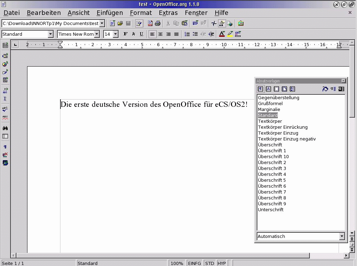Expand the font size 14 dropdown
The image size is (357, 266).
pyautogui.click(x=116, y=34)
